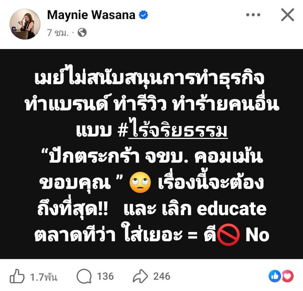Click the share arrow icon
The height and width of the screenshot is (291, 303).
click(x=140, y=276)
